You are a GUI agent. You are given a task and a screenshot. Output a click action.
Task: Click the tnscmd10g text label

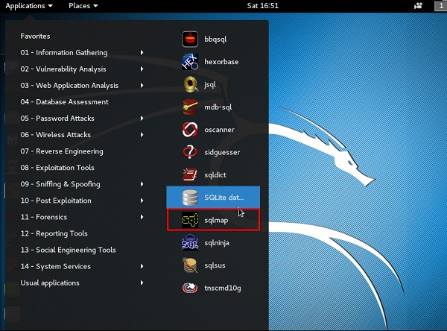click(223, 288)
